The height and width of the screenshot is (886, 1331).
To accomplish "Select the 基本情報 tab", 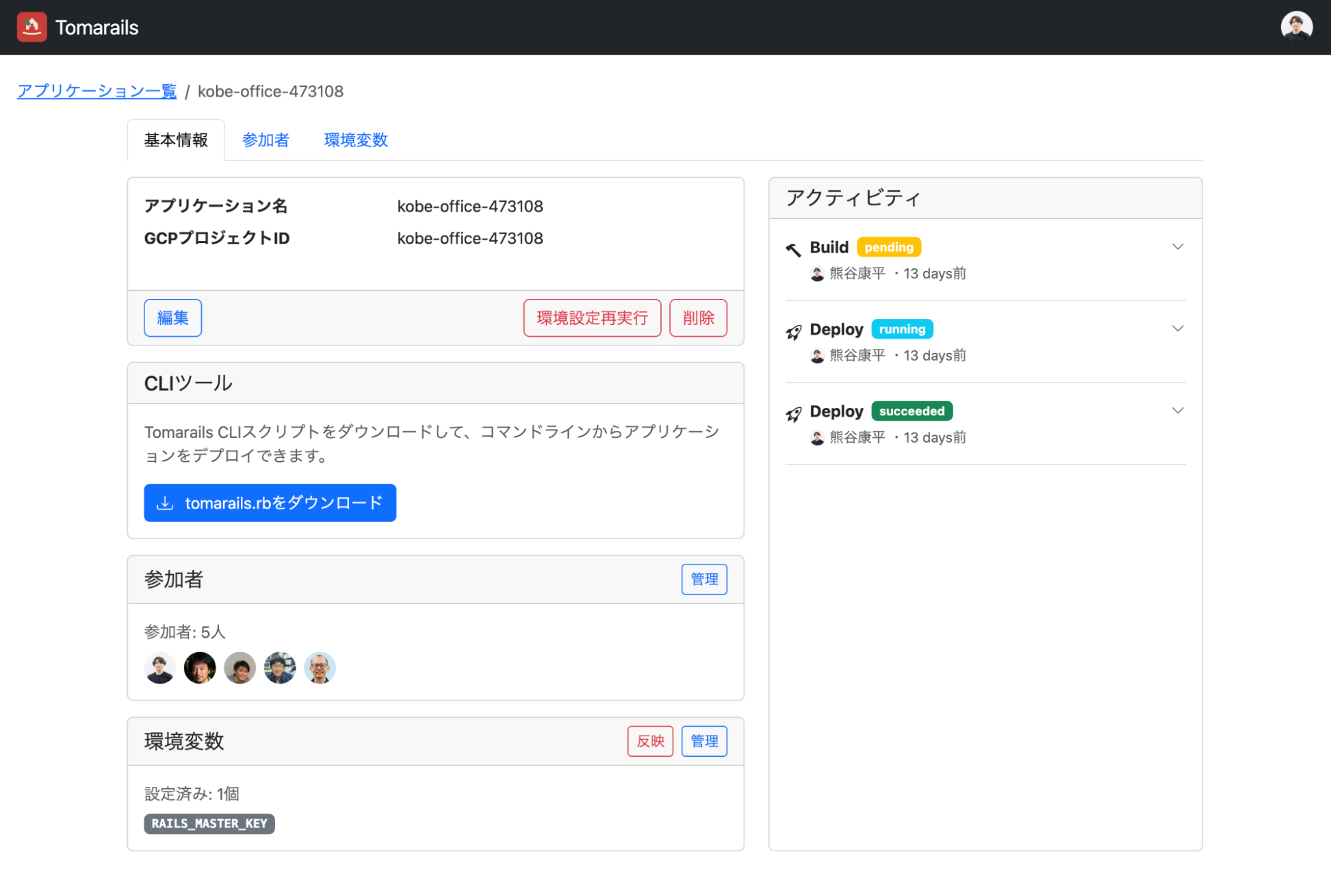I will (x=176, y=140).
